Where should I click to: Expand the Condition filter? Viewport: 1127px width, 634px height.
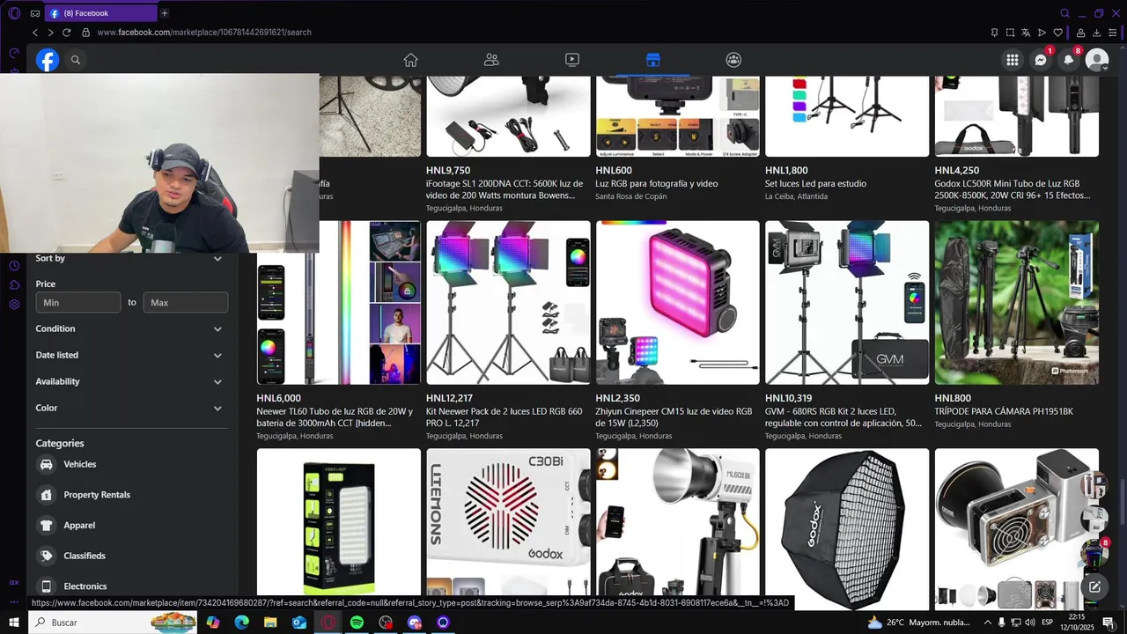[x=129, y=328]
